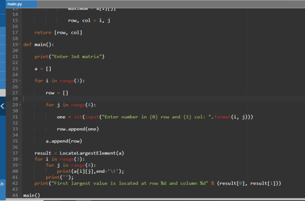Screen dimensions: 305x201
Task: Click the Js item in the left sidebar
Action: pyautogui.click(x=2, y=184)
